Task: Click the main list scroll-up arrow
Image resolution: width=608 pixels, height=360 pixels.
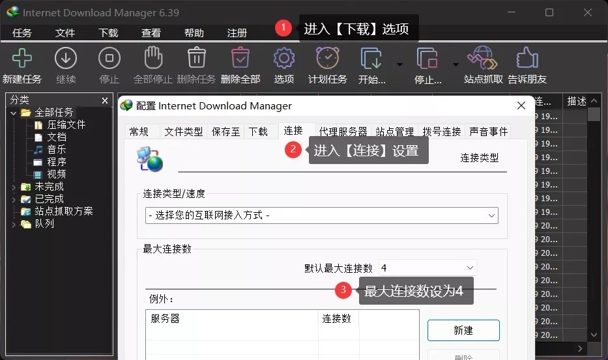Action: pos(594,101)
